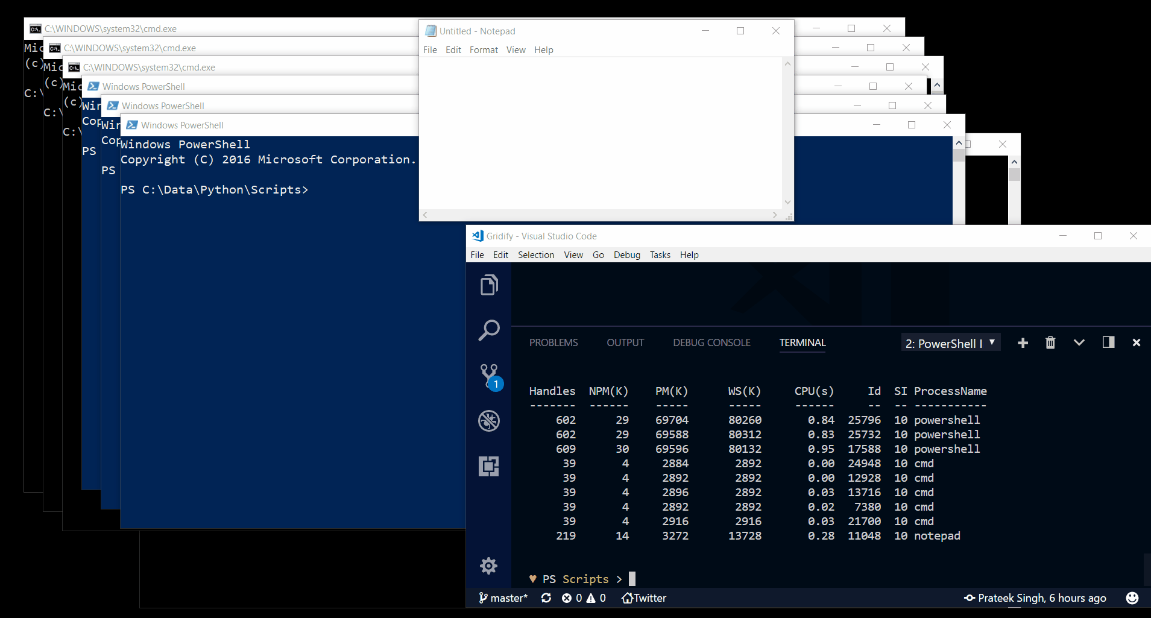The width and height of the screenshot is (1151, 618).
Task: Switch to the DEBUG CONSOLE tab
Action: (x=711, y=342)
